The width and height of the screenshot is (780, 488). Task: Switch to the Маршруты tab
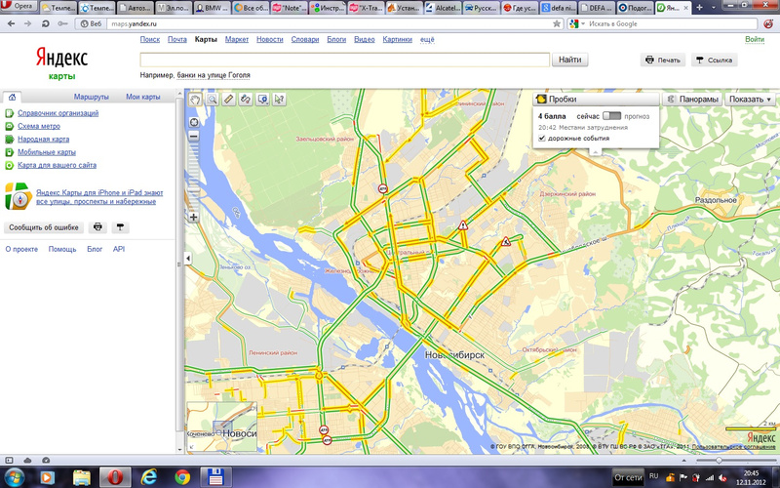[x=91, y=97]
